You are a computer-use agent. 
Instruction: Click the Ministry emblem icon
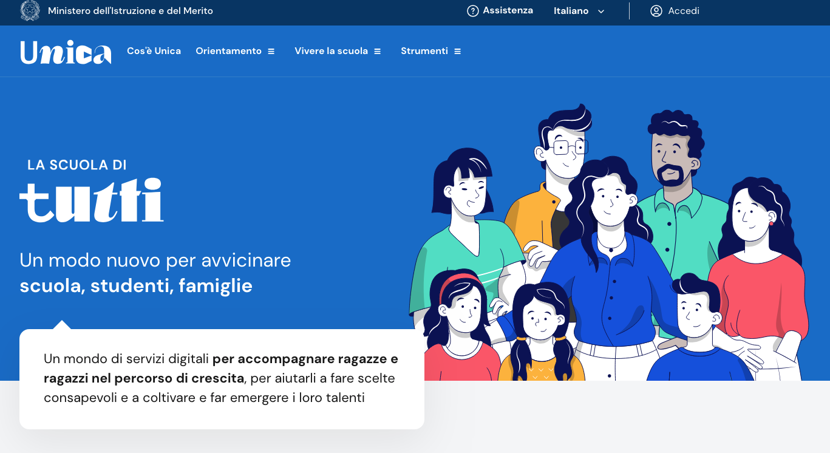coord(30,11)
